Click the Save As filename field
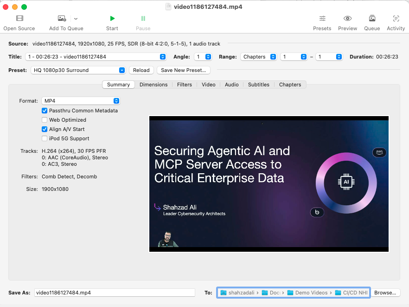The width and height of the screenshot is (409, 307). 115,293
